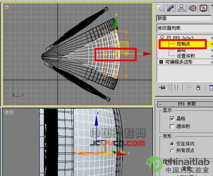Collapse the FFD 参数 rollout header
Viewport: 213px width, 176px height.
pos(185,104)
